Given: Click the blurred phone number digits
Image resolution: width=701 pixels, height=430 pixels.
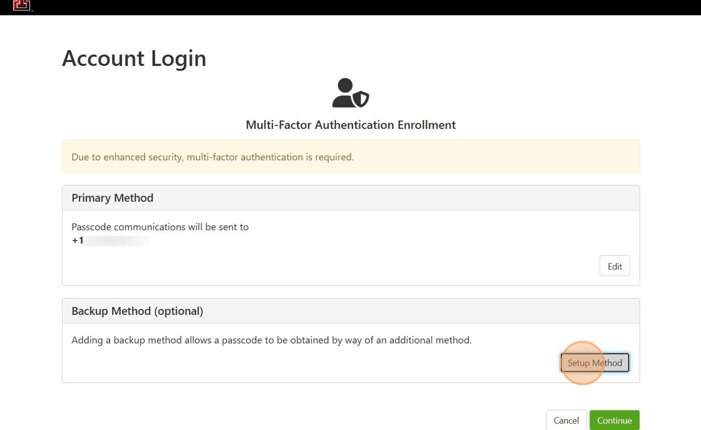Looking at the screenshot, I should pos(117,241).
